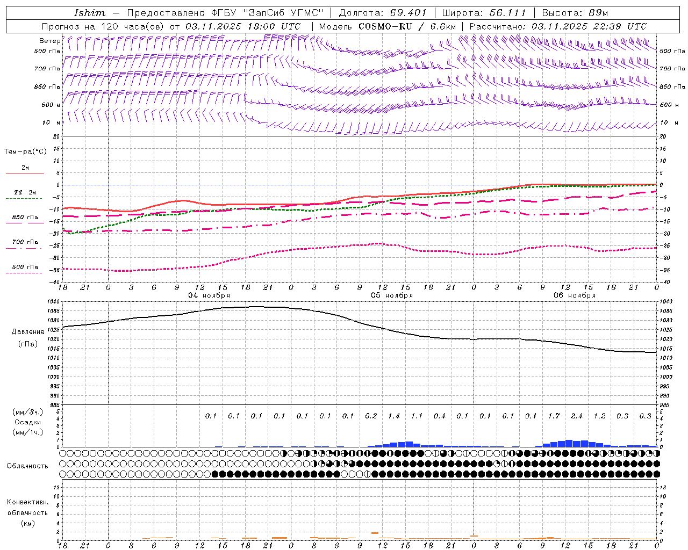The image size is (688, 550).
Task: Click the 'Облачность' cloud cover label
Action: 27,466
